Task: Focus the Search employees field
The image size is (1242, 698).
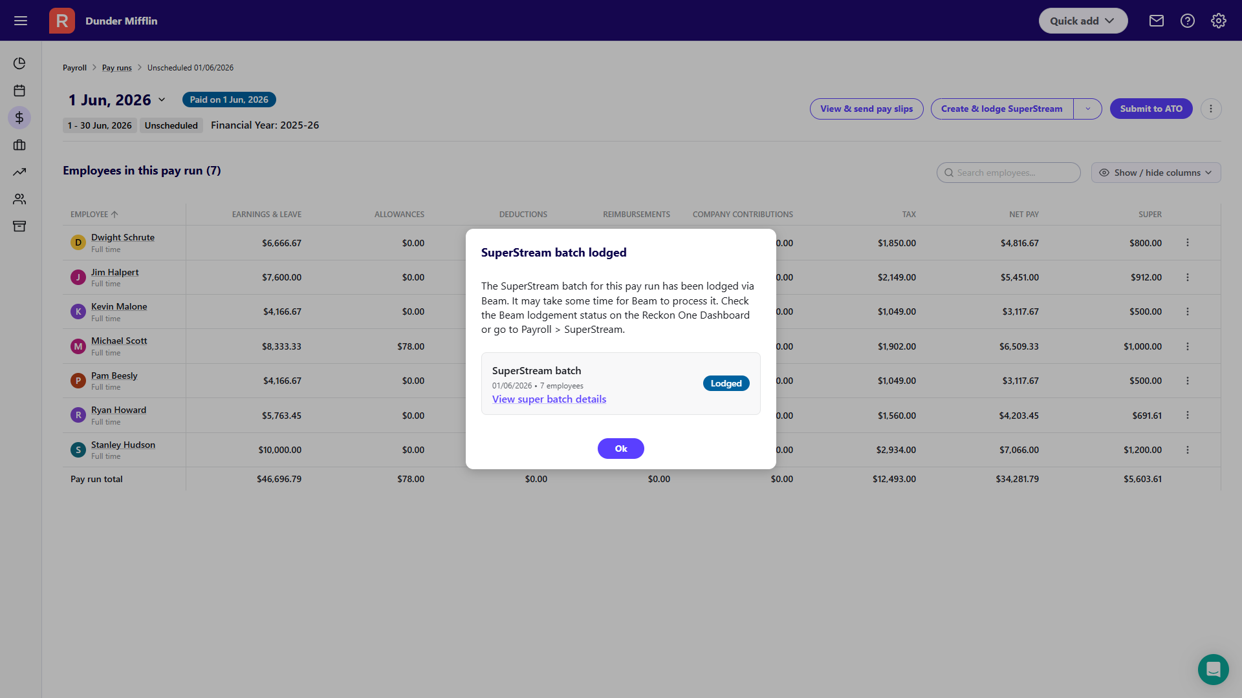Action: [x=1008, y=173]
